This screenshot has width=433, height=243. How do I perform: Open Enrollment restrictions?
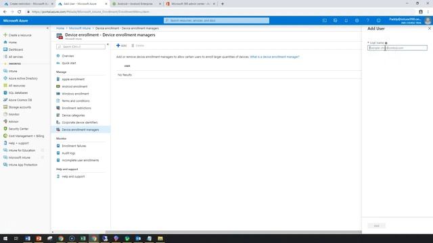[x=76, y=108]
